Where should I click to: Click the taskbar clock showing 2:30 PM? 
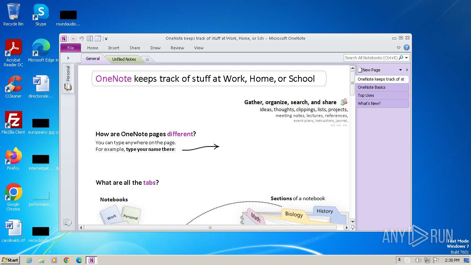pos(452,260)
